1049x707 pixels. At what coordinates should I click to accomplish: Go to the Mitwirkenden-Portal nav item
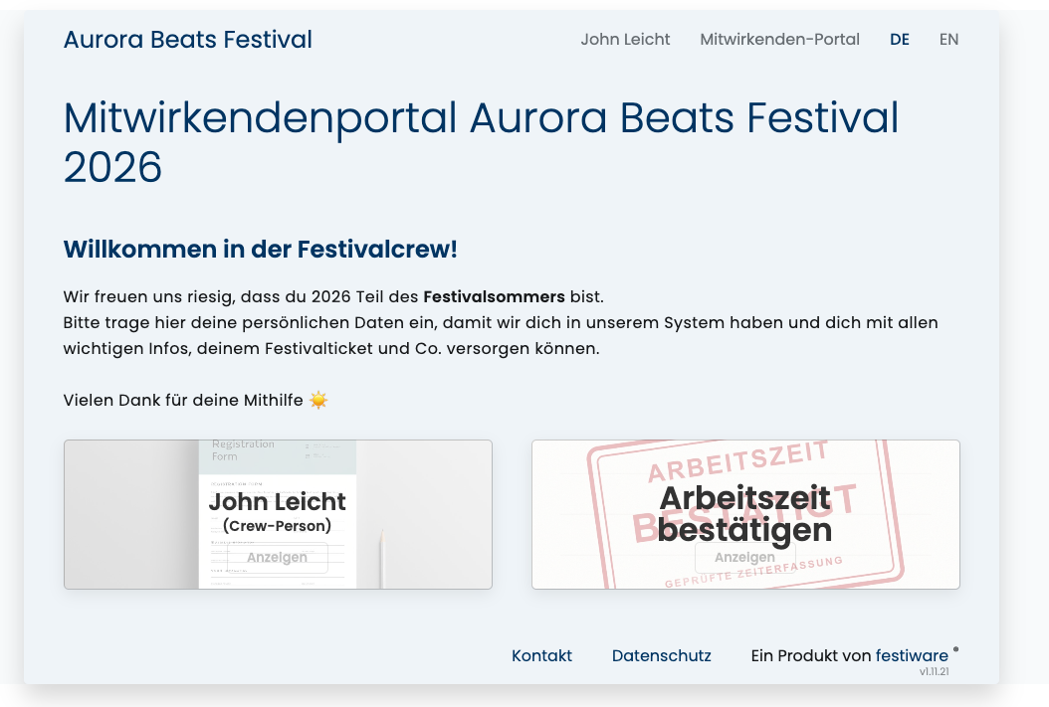pyautogui.click(x=779, y=40)
